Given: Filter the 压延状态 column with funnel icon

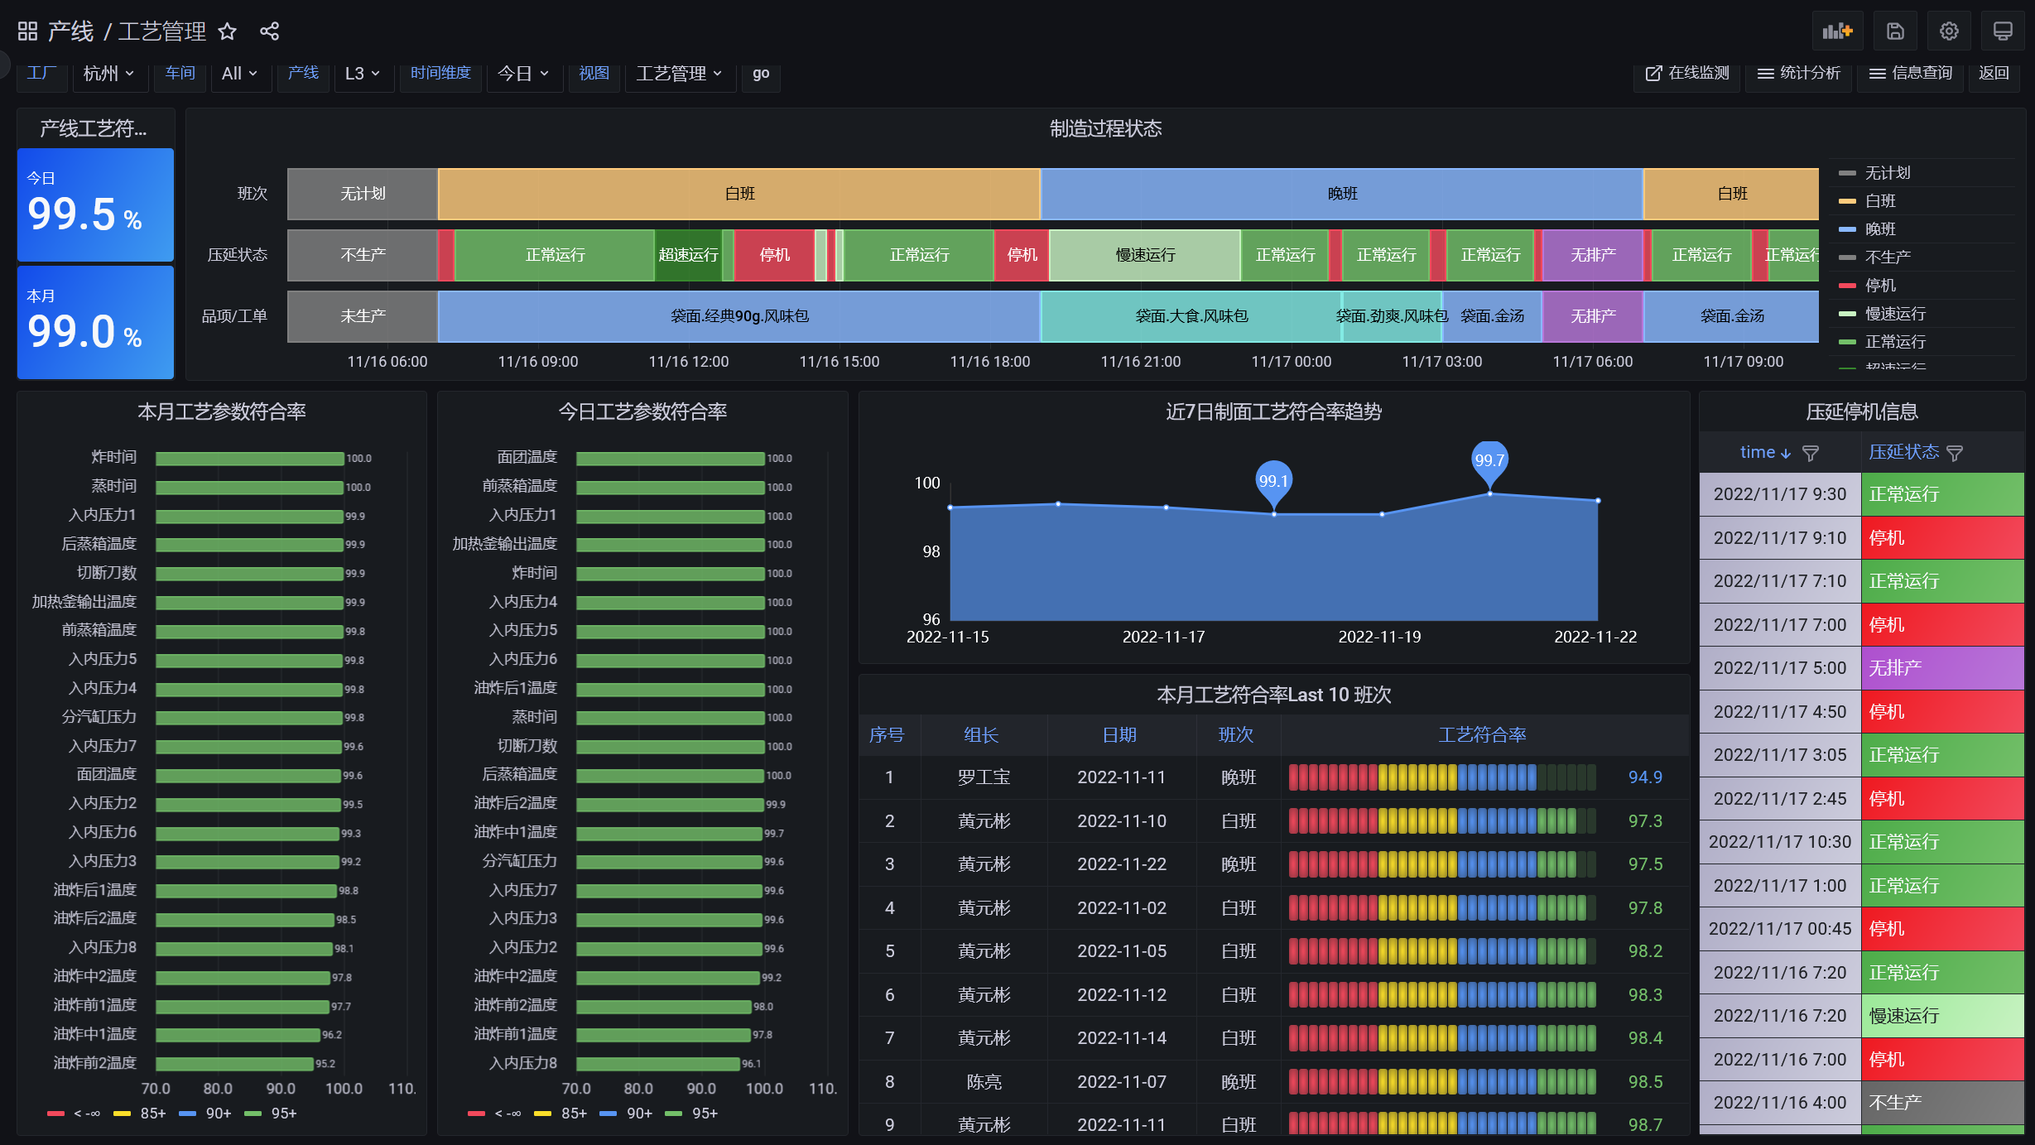Looking at the screenshot, I should pyautogui.click(x=1955, y=453).
